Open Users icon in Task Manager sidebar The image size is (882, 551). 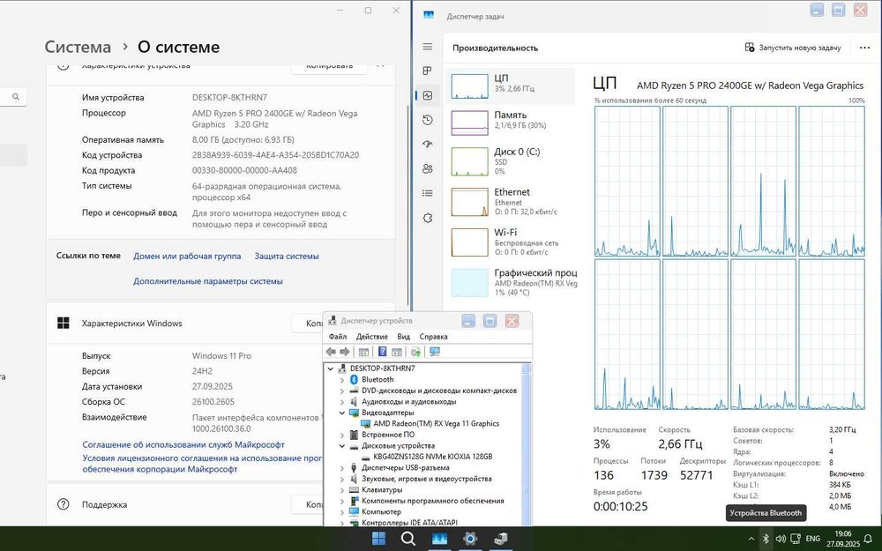coord(428,168)
